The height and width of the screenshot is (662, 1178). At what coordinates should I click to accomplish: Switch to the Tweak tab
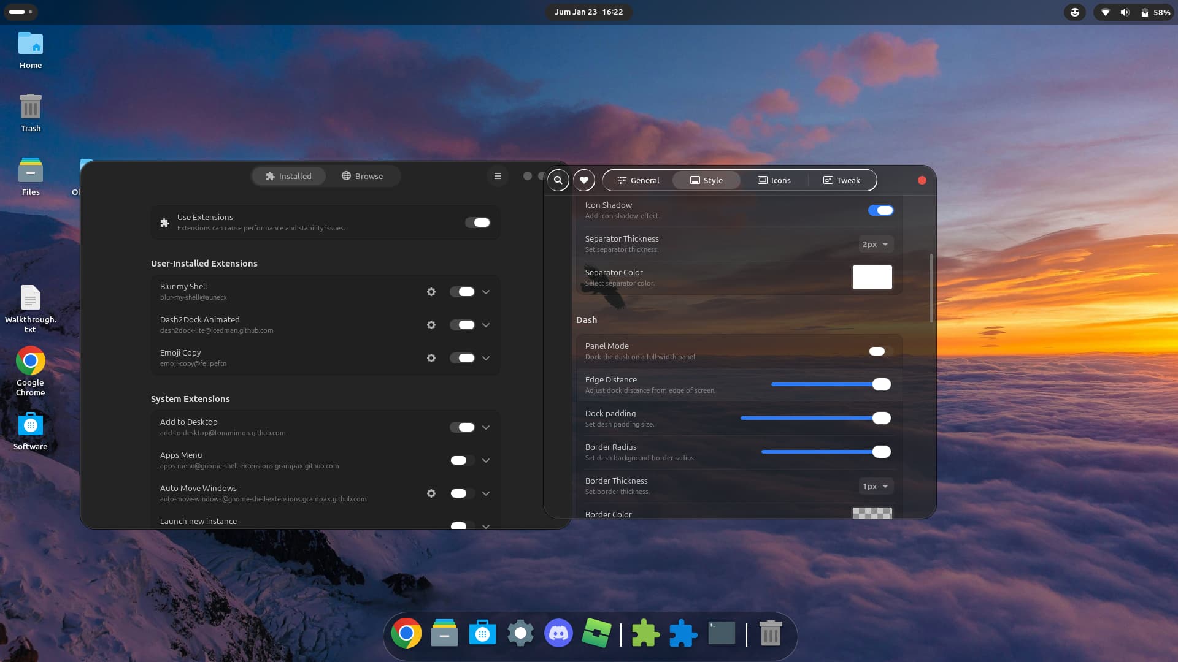[842, 180]
